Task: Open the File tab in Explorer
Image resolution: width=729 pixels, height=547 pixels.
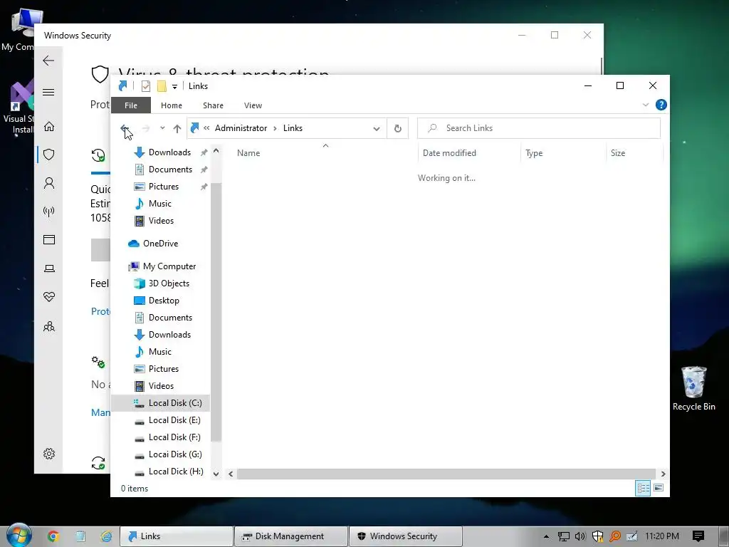Action: 131,105
